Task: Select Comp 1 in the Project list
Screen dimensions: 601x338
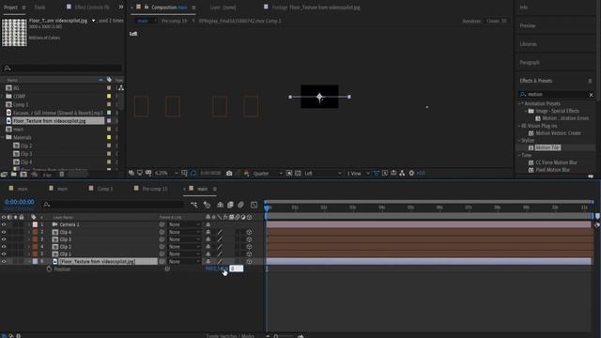Action: click(x=21, y=104)
